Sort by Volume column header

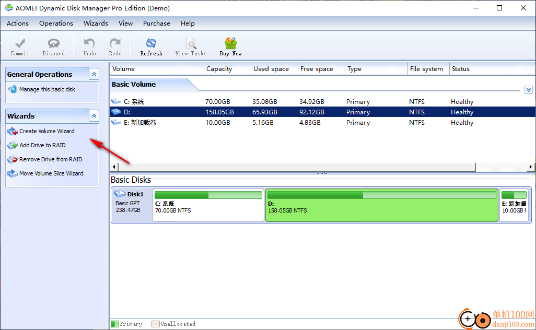coord(157,69)
